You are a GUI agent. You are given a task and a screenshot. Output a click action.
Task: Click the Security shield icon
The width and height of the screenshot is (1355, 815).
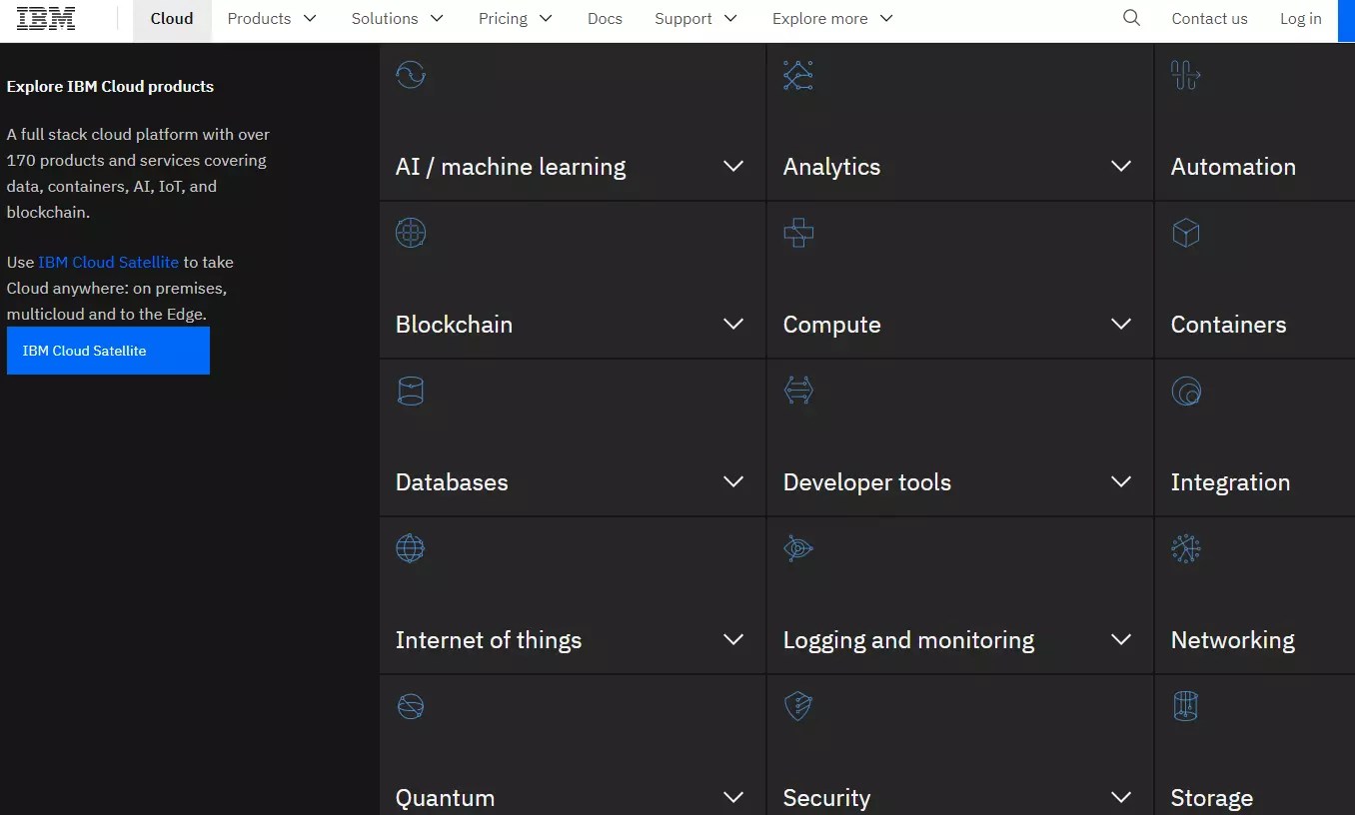coord(798,706)
